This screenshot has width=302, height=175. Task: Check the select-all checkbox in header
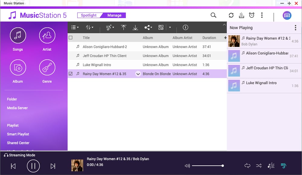tap(71, 38)
